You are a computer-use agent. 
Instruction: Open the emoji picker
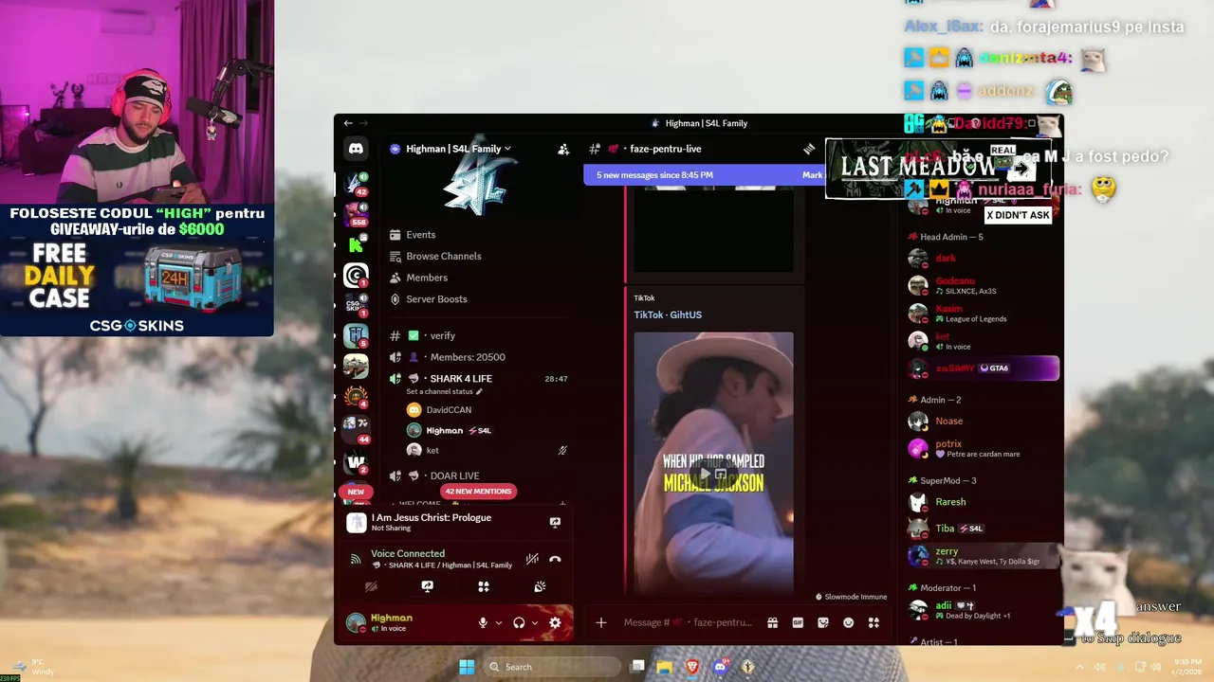pos(849,622)
